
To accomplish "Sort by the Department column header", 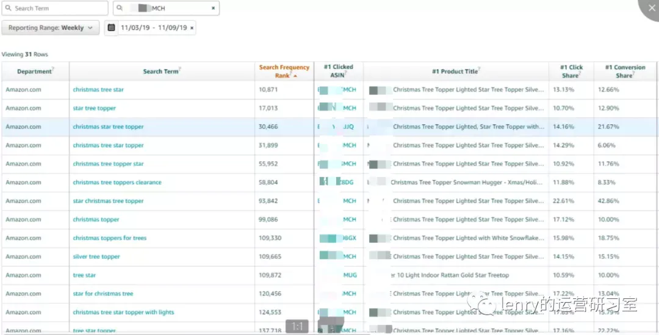I will (x=35, y=71).
